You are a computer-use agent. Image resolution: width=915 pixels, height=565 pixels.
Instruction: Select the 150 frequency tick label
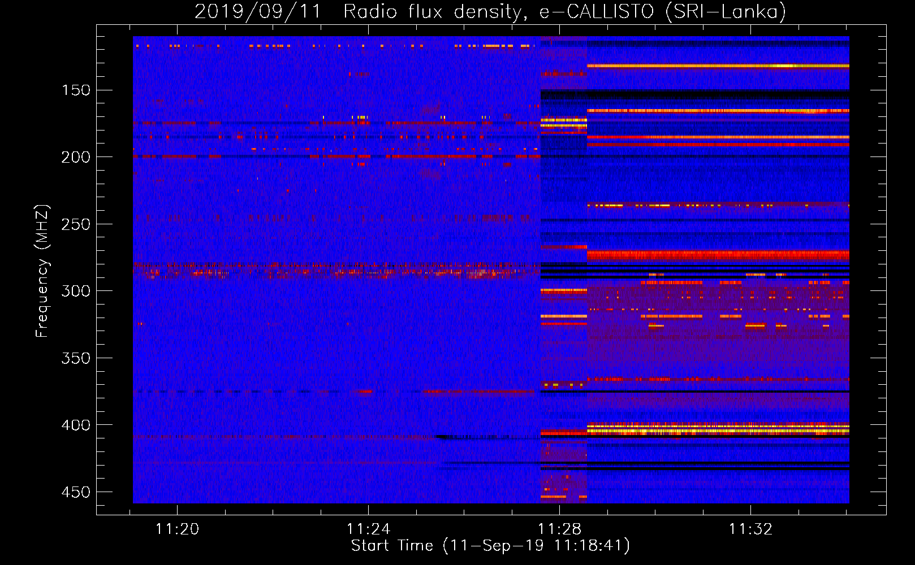click(76, 90)
